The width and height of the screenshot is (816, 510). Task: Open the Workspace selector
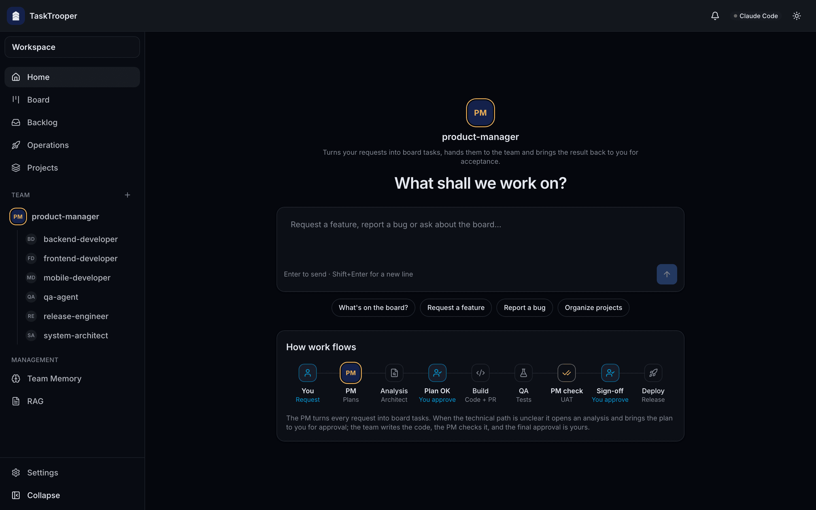[x=72, y=47]
